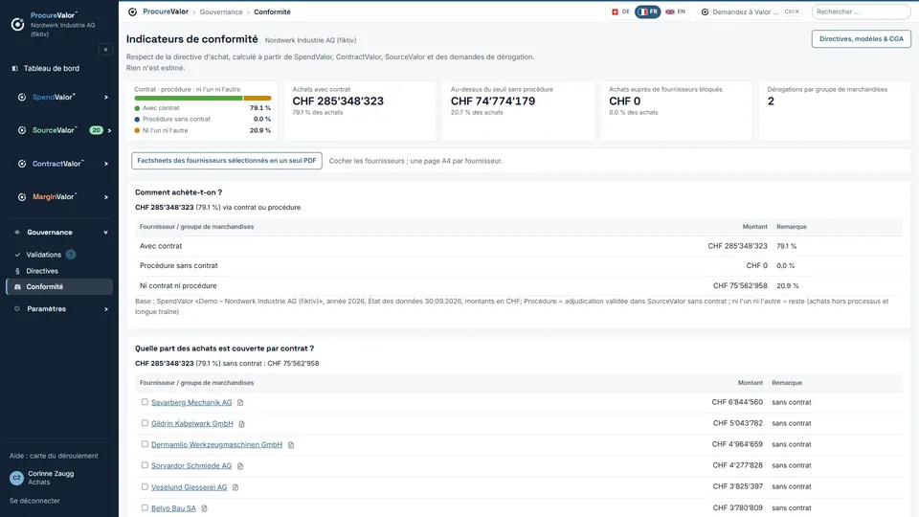Click the Directives paragraph icon
The width and height of the screenshot is (919, 517).
click(17, 271)
